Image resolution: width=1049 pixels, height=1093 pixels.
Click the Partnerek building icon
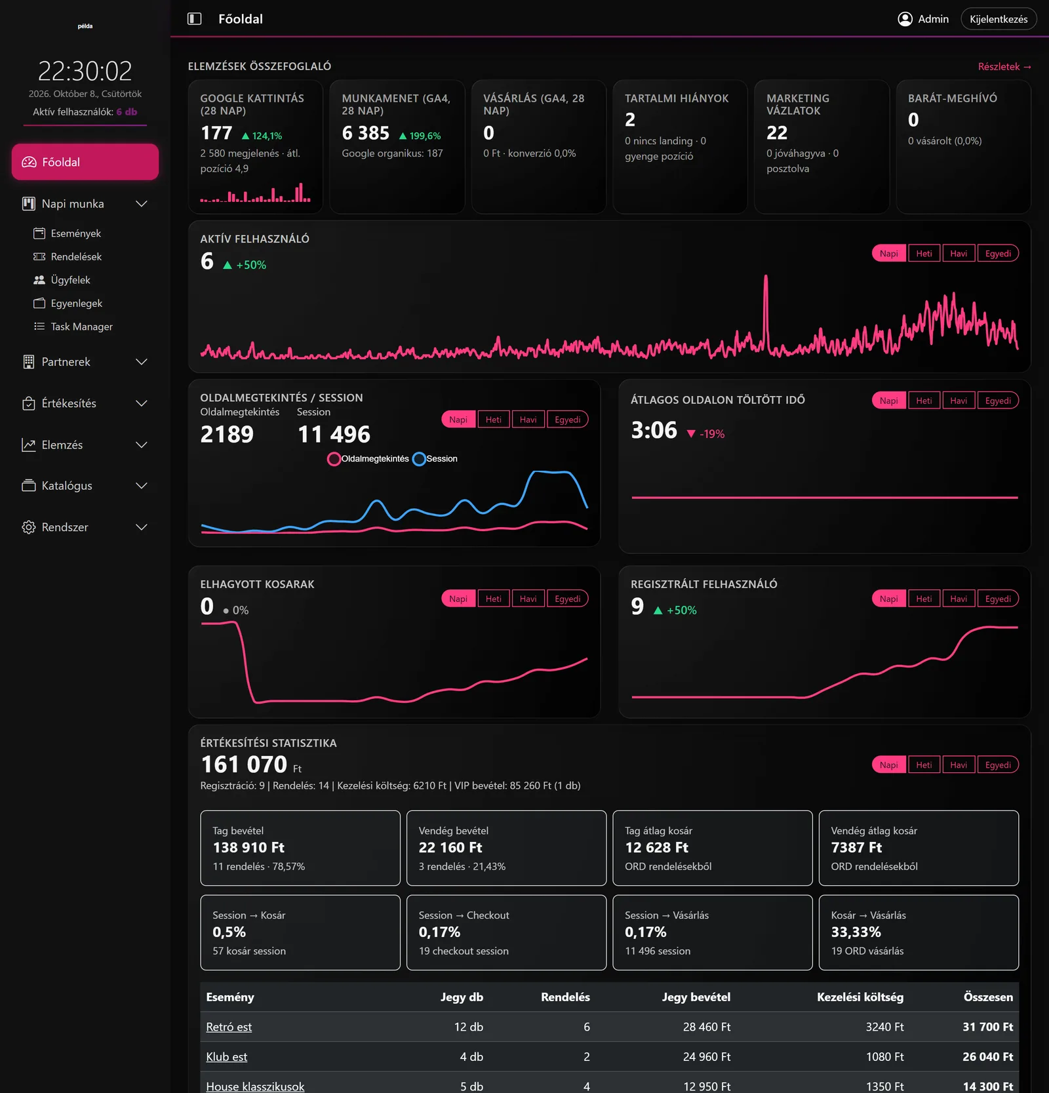[x=29, y=362]
